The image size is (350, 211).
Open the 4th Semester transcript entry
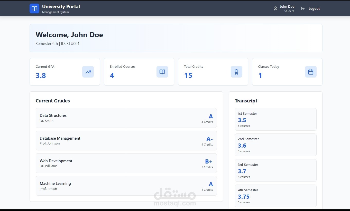[275, 196]
